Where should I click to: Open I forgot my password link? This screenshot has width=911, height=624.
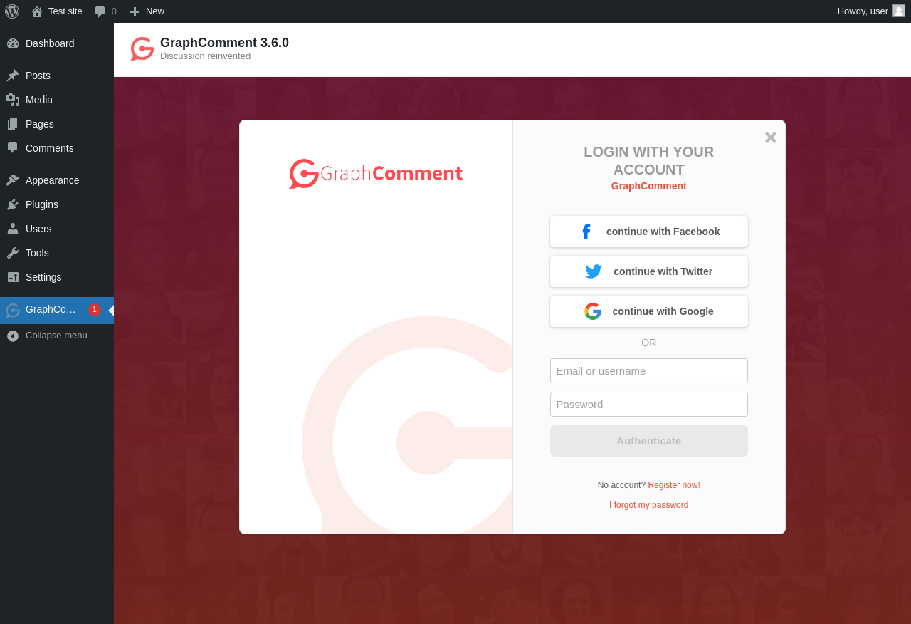pyautogui.click(x=649, y=505)
